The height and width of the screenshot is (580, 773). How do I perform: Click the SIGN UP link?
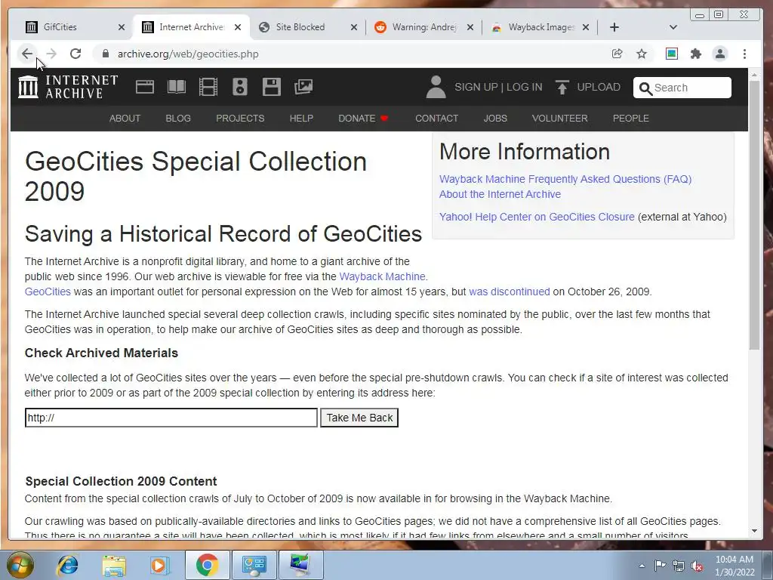point(476,88)
